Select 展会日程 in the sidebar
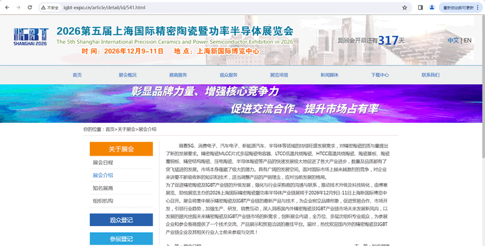 103,162
